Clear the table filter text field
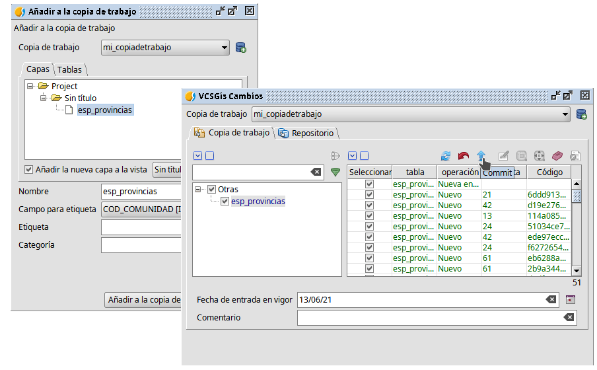 (316, 172)
